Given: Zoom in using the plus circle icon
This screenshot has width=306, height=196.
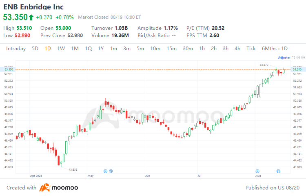Looking at the screenshot, I should pos(303,58).
